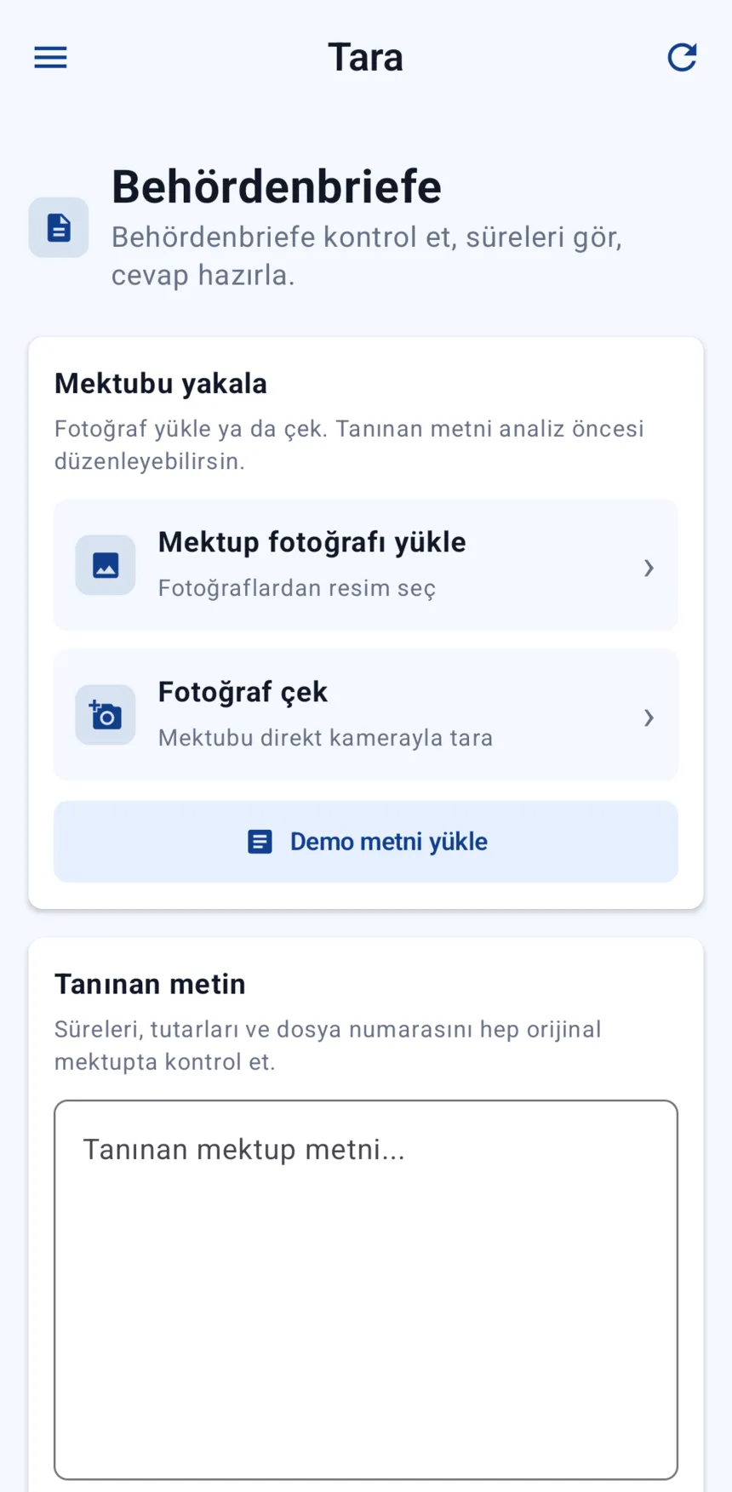Image resolution: width=732 pixels, height=1492 pixels.
Task: Tap the Mektubu yakala card heading
Action: pyautogui.click(x=161, y=384)
